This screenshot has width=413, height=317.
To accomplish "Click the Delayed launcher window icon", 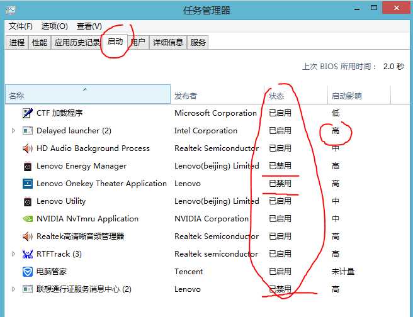I will pos(28,130).
